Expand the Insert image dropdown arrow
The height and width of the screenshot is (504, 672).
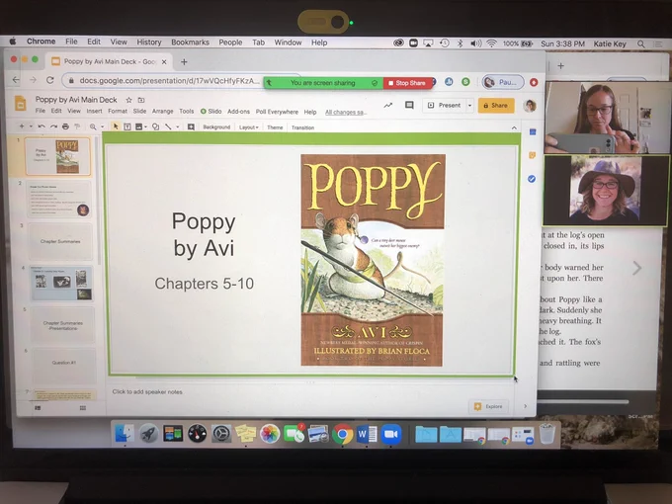coord(145,126)
